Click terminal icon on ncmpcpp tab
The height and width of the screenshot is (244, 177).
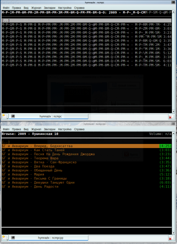coord(13,237)
